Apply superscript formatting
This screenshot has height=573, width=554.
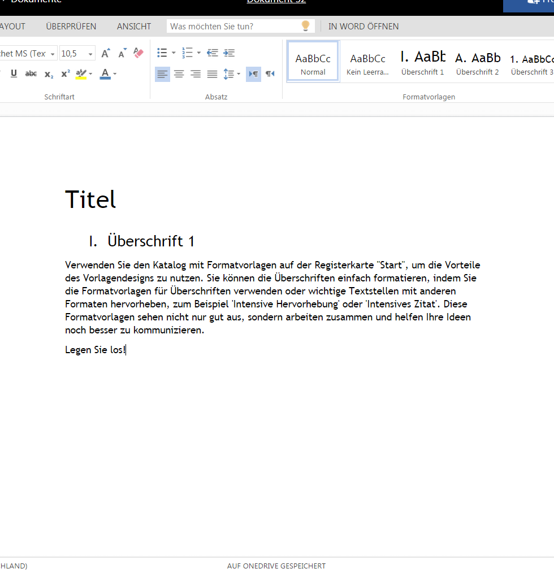(x=66, y=74)
